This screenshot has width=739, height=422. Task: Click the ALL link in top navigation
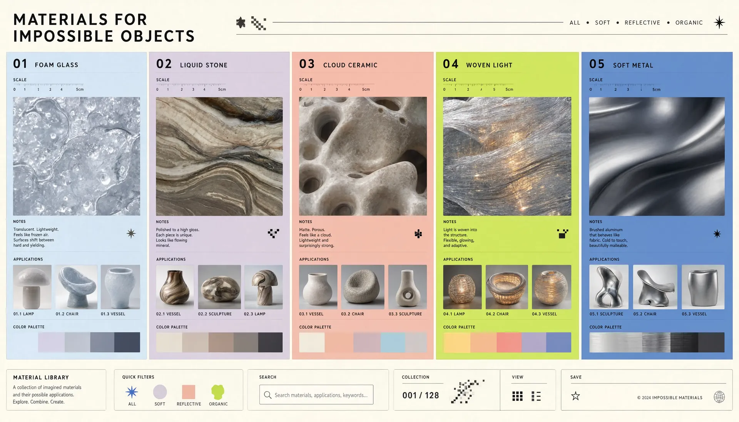[x=575, y=23]
